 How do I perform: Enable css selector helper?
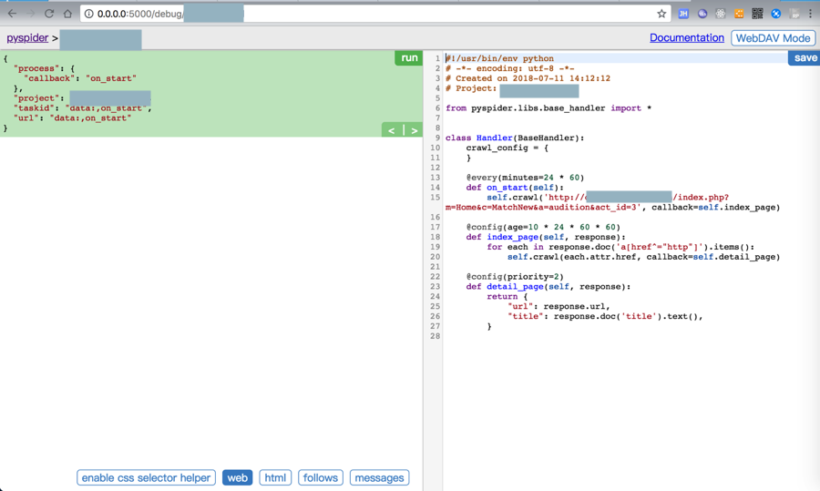pos(146,477)
